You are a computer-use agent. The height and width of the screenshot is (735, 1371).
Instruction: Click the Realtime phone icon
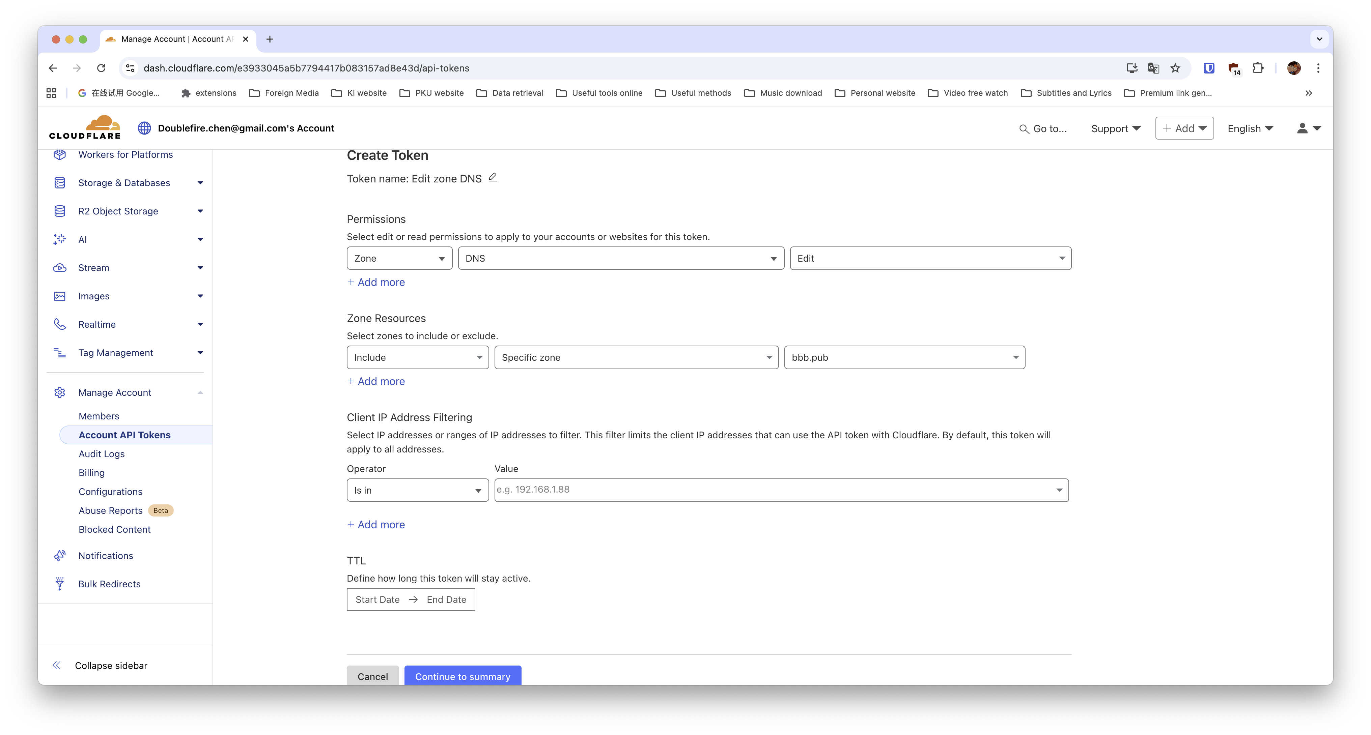click(x=60, y=324)
